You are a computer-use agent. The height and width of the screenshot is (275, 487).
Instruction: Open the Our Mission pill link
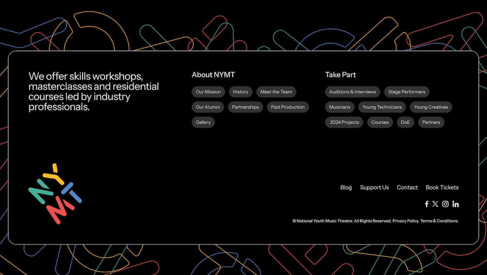coord(208,92)
